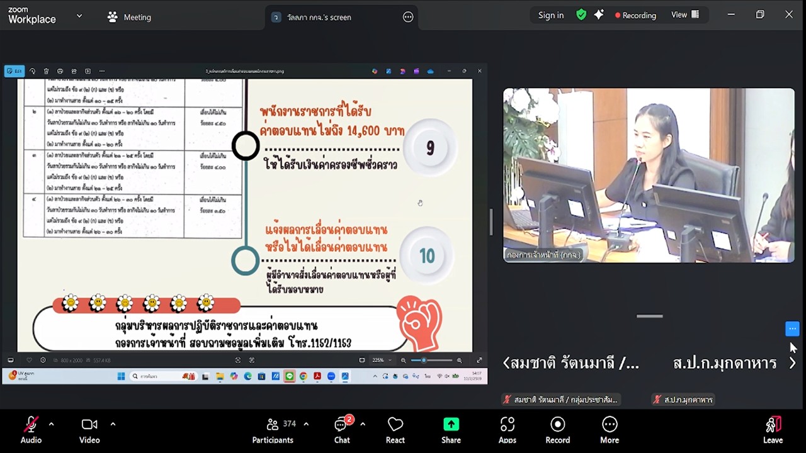Open the Print icon in the Photos toolbar
The image size is (806, 453).
pyautogui.click(x=59, y=71)
